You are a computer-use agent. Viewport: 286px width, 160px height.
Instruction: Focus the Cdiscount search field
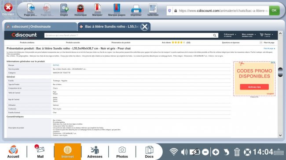click(x=128, y=35)
